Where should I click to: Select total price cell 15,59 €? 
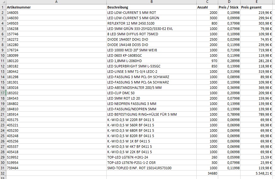coord(256,157)
